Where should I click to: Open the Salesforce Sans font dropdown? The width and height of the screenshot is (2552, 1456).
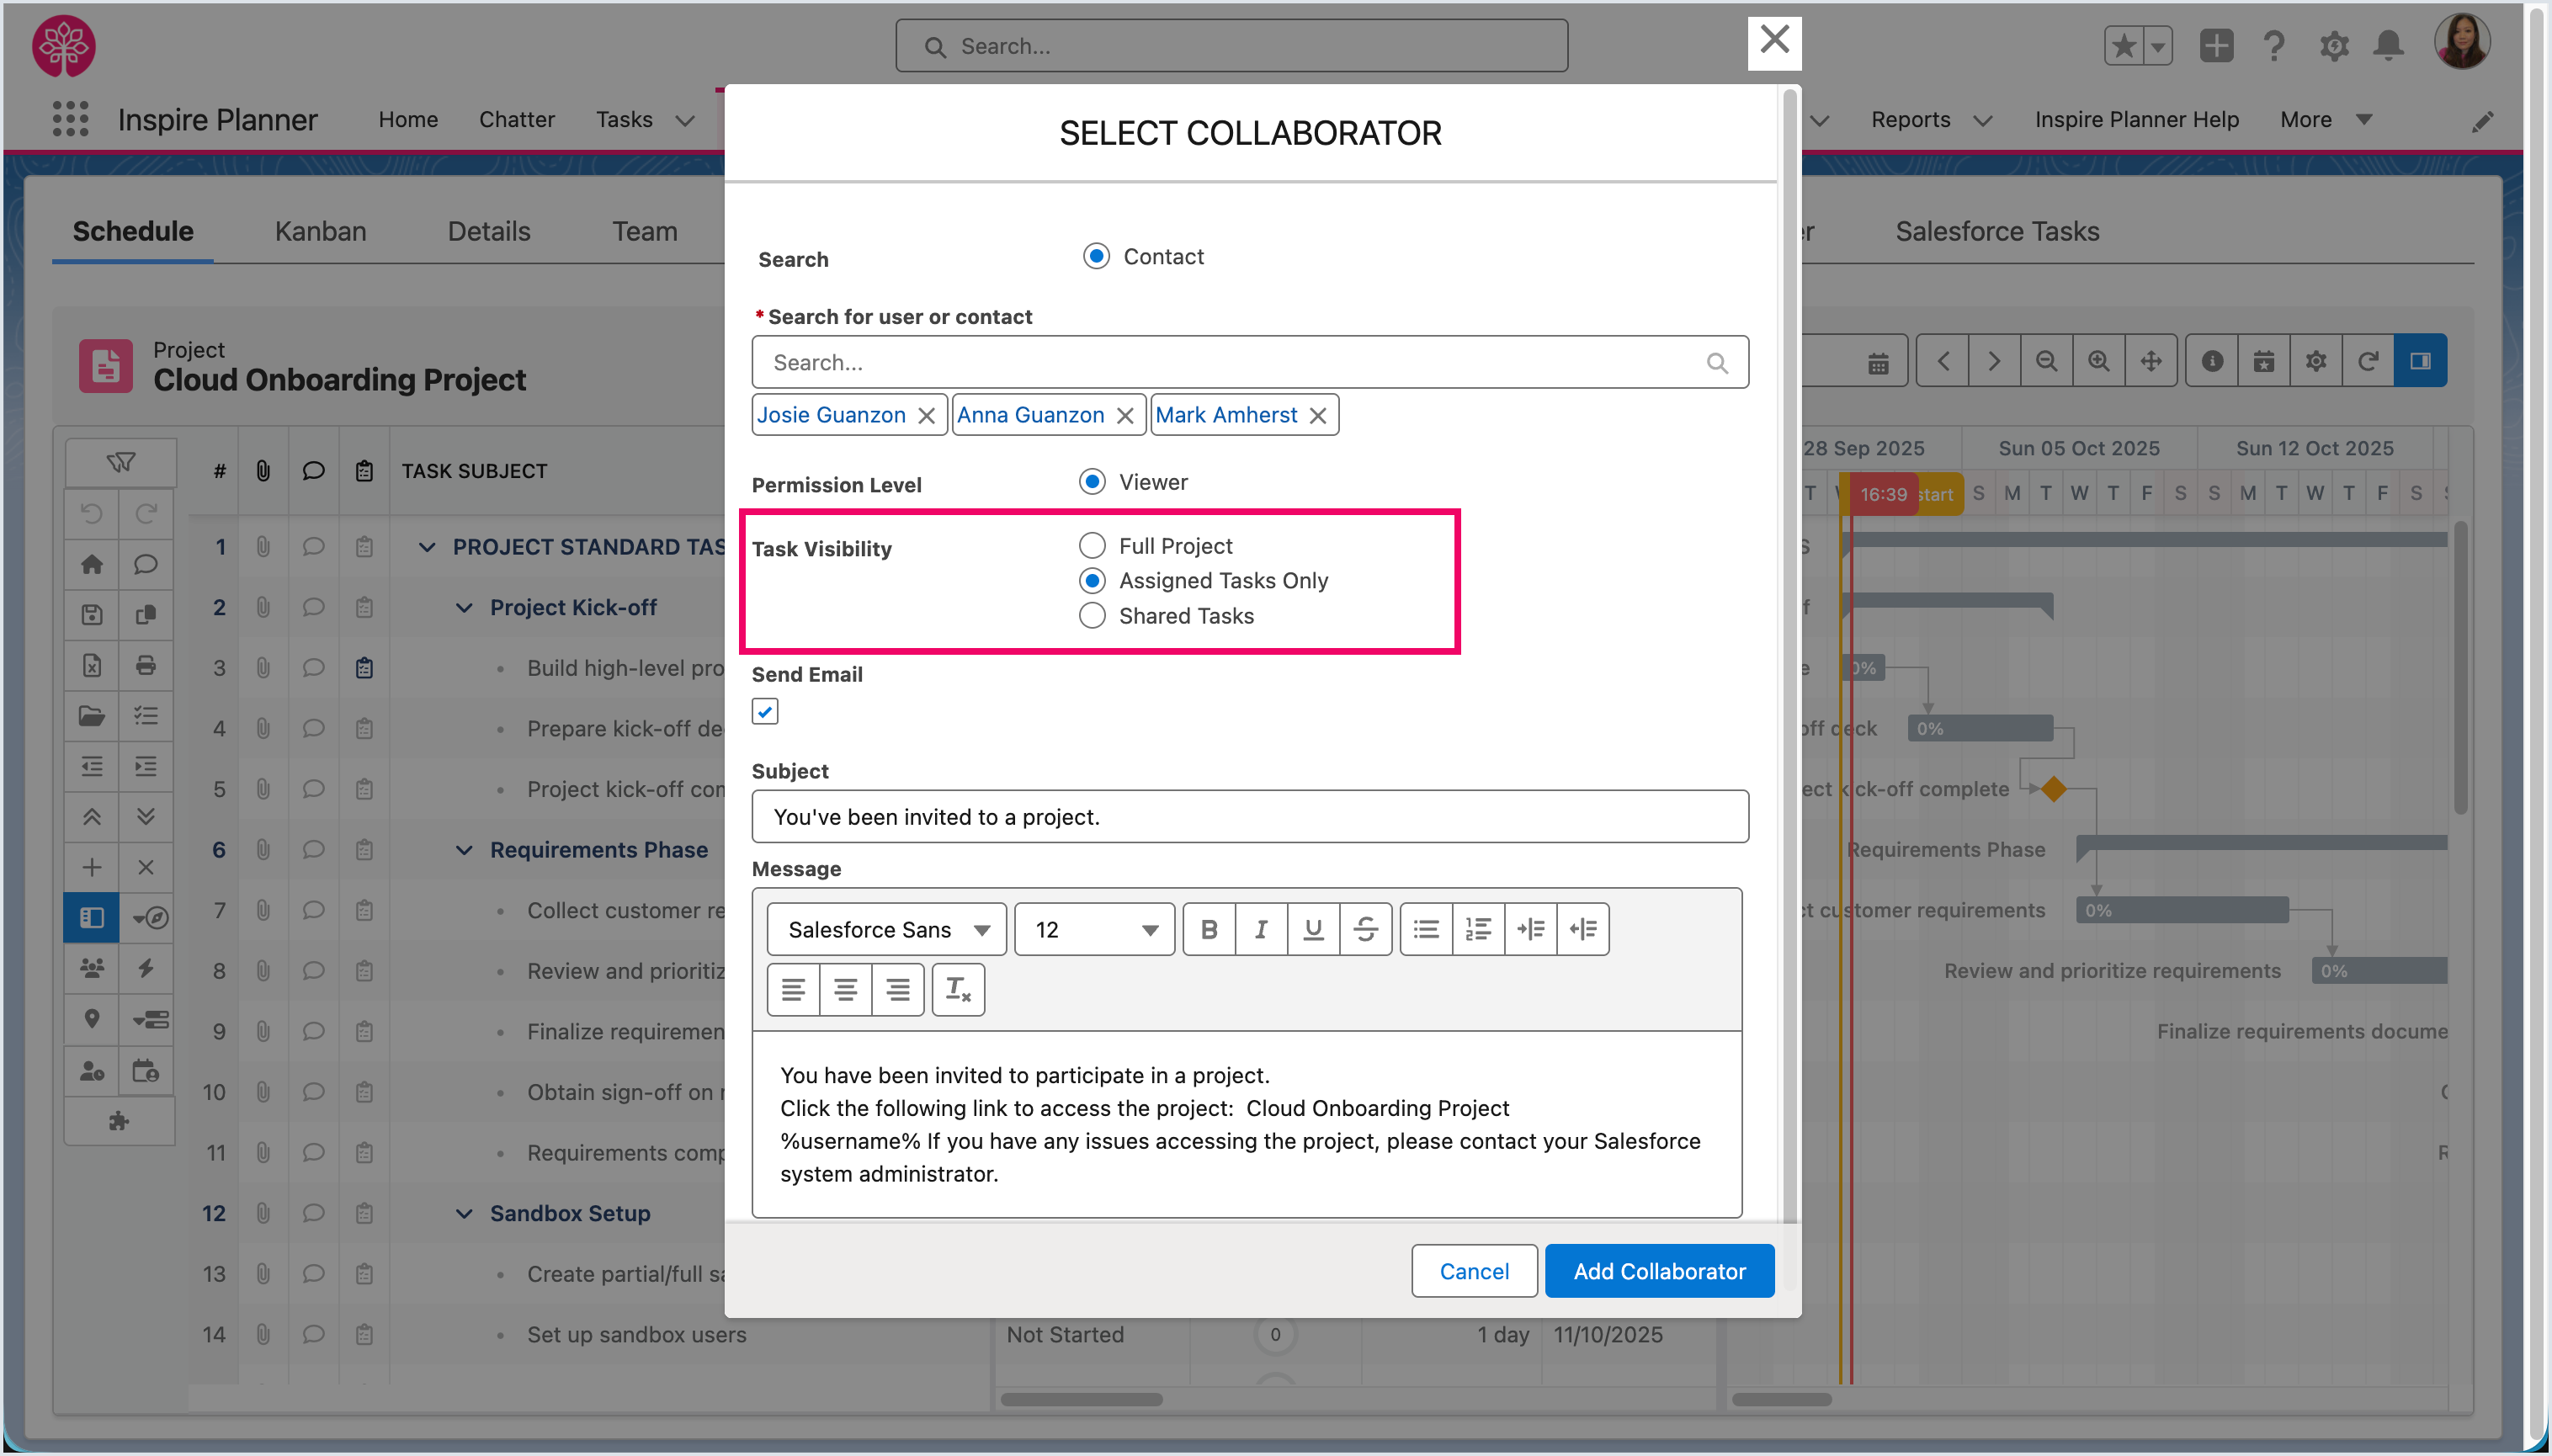886,929
